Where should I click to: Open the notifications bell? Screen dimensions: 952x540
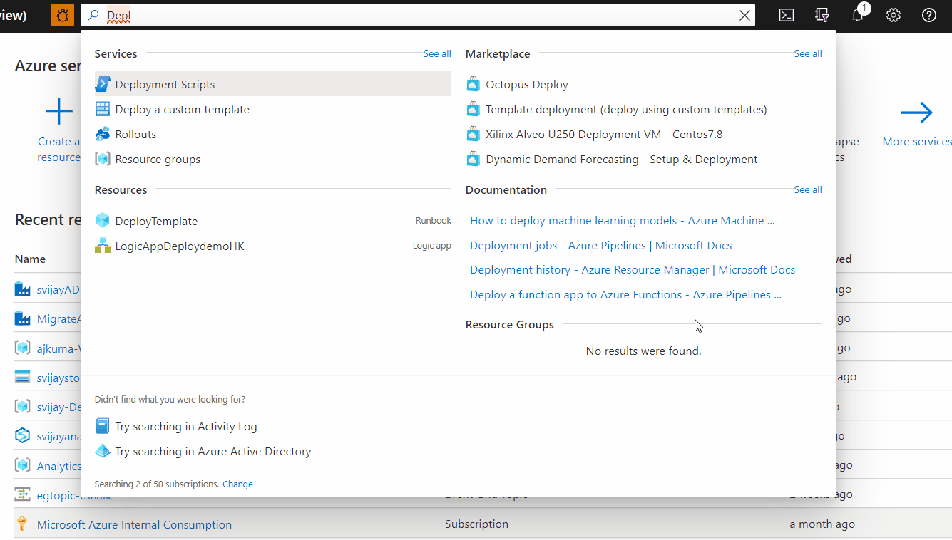coord(857,14)
